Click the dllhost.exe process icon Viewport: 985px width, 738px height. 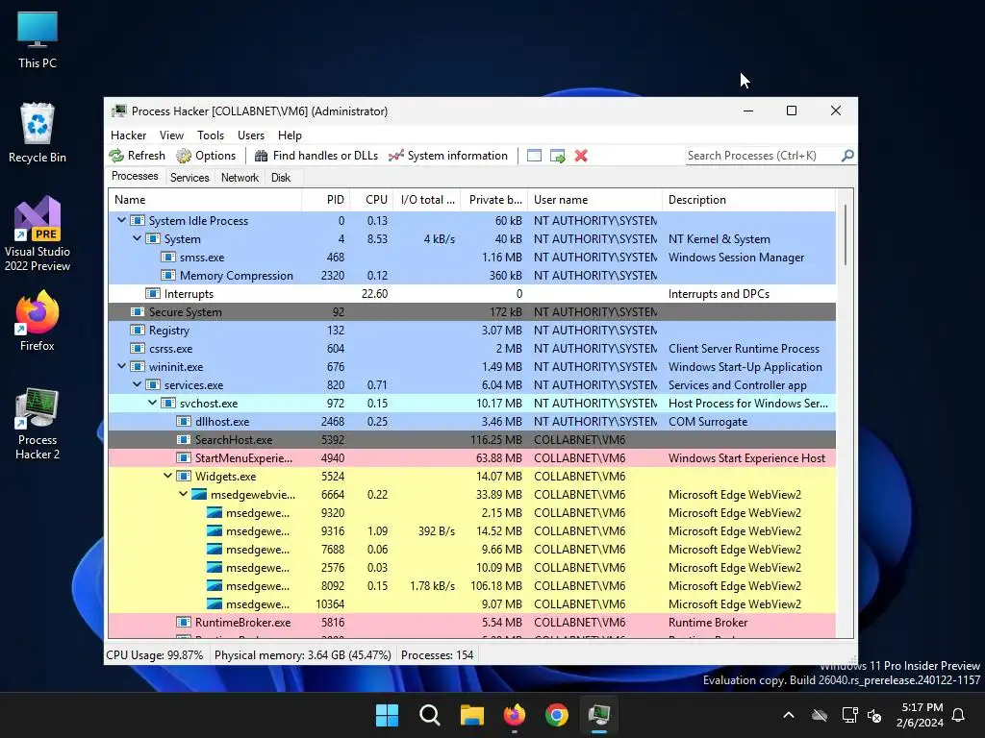tap(184, 421)
